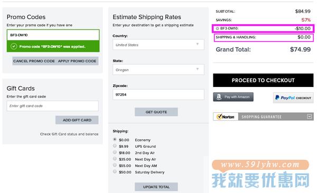
Task: Open Check Gift Card status and balance link
Action: tap(69, 134)
